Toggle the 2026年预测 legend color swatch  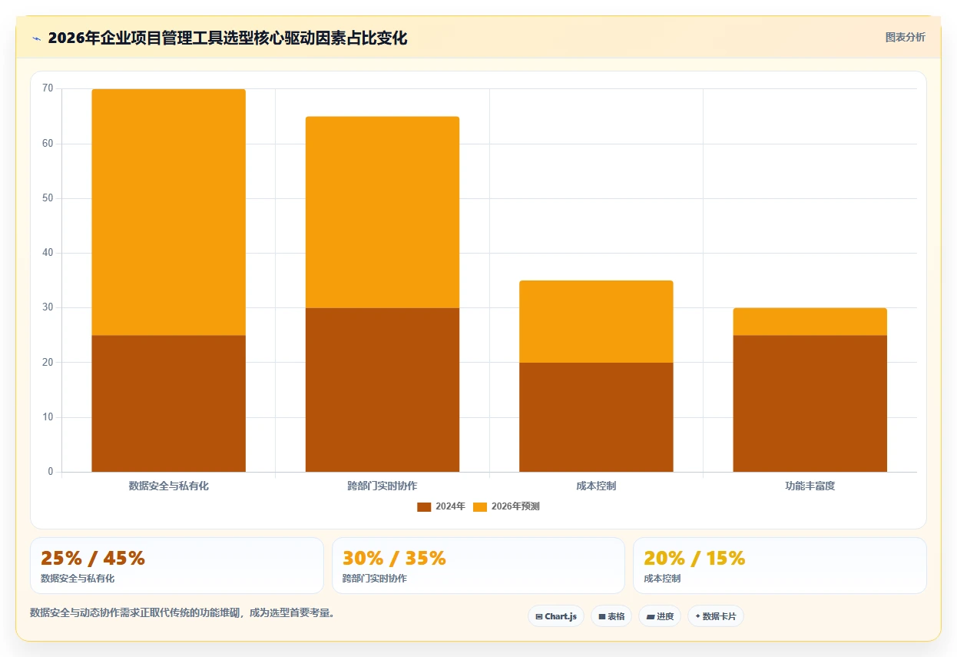(x=480, y=506)
